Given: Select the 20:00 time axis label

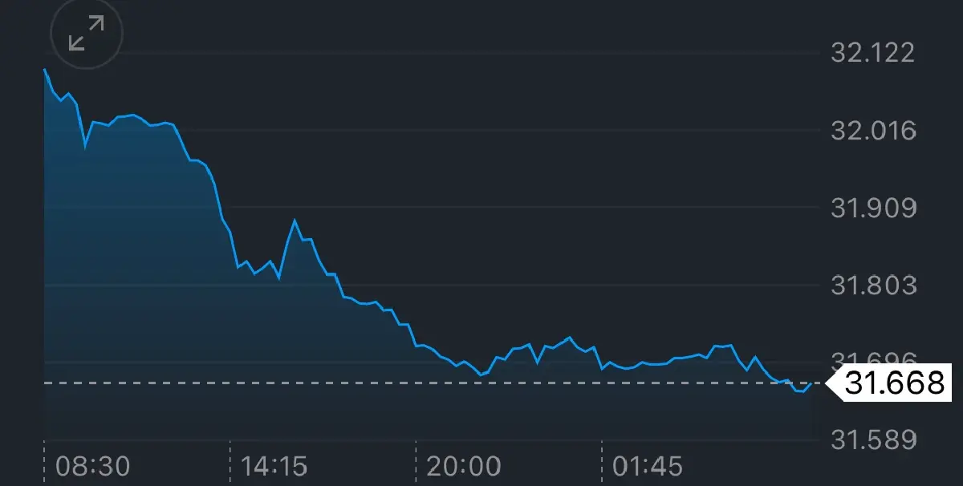Looking at the screenshot, I should 461,466.
